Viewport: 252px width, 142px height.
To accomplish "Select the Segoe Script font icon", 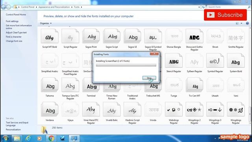I will coord(112,36).
